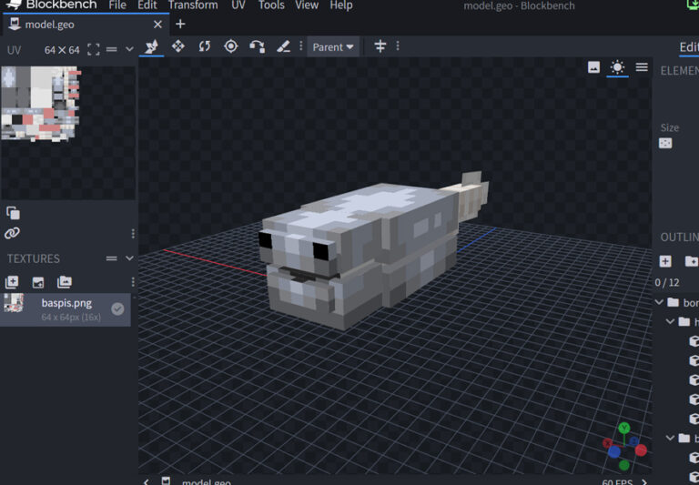This screenshot has width=699, height=485.
Task: Select the Vertex Snap tool icon
Action: click(x=258, y=46)
